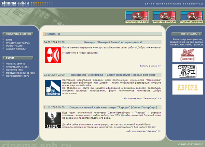Viewport: 205px width, 147px height.
Task: Click the middle ticket raffle banner
Action: [x=164, y=17]
